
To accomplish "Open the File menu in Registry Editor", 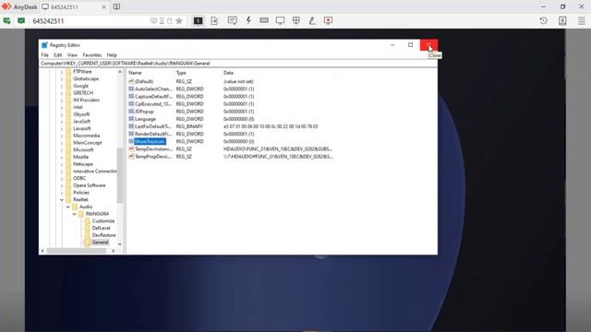I will pyautogui.click(x=45, y=55).
